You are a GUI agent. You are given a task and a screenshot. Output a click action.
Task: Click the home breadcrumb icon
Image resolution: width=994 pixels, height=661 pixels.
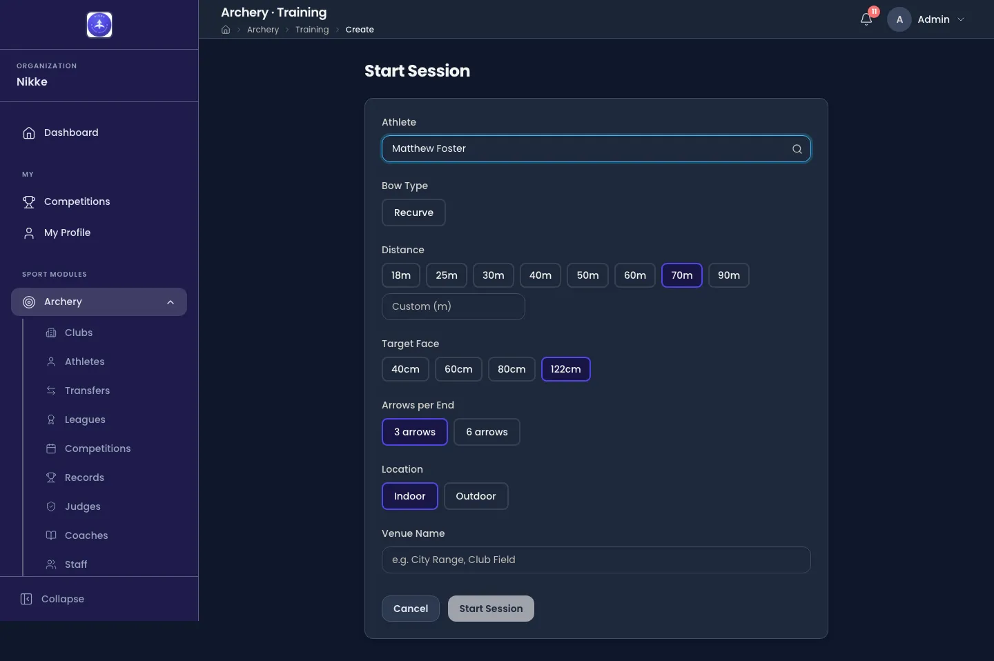(x=226, y=30)
